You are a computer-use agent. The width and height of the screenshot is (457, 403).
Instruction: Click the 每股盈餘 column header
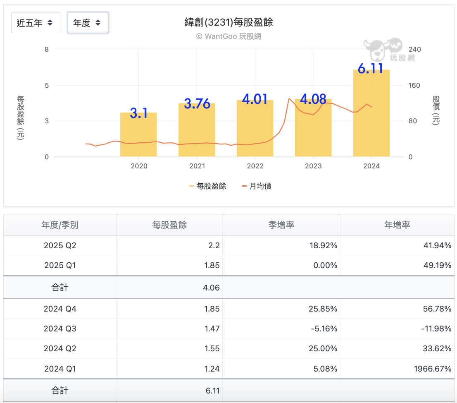click(169, 225)
